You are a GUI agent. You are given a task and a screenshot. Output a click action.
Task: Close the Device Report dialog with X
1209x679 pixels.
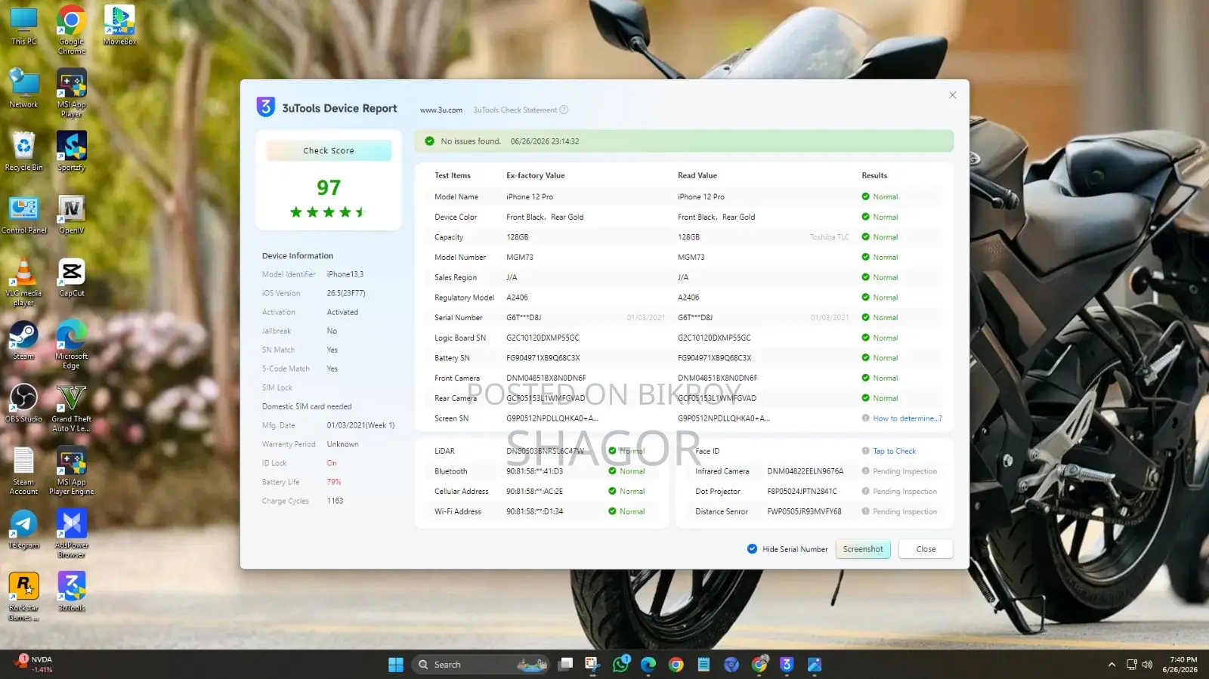(952, 95)
